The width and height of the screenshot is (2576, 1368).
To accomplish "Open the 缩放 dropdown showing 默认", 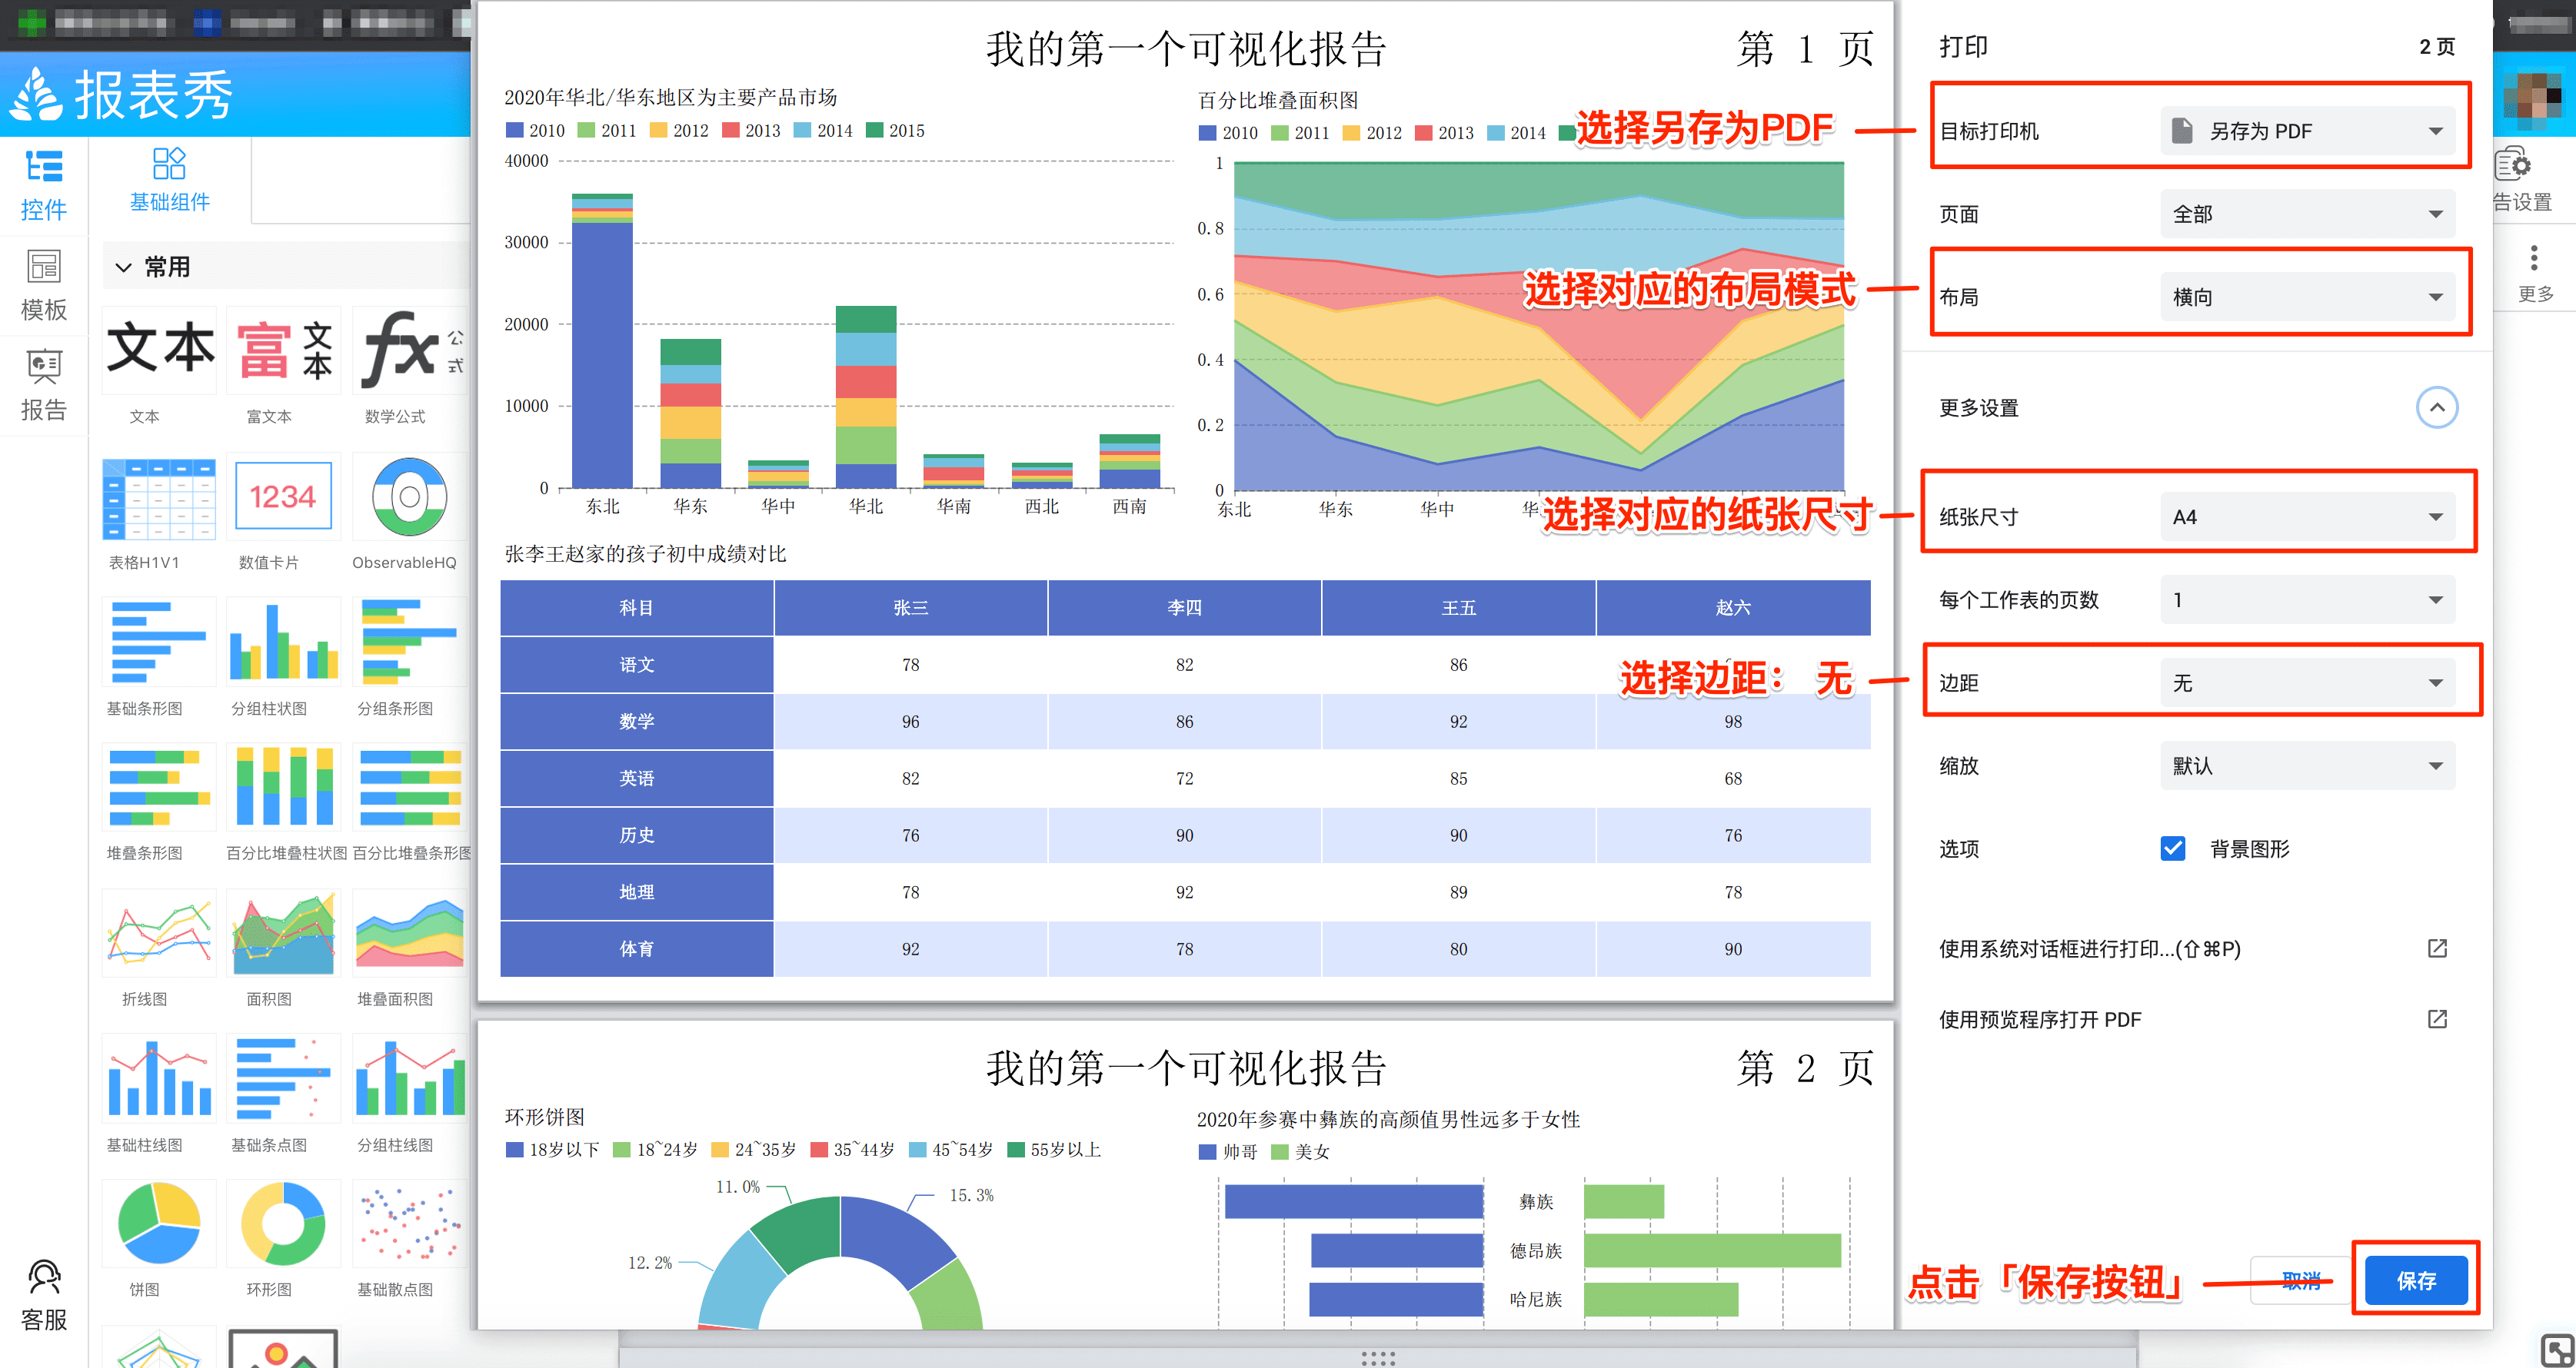I will (2307, 765).
